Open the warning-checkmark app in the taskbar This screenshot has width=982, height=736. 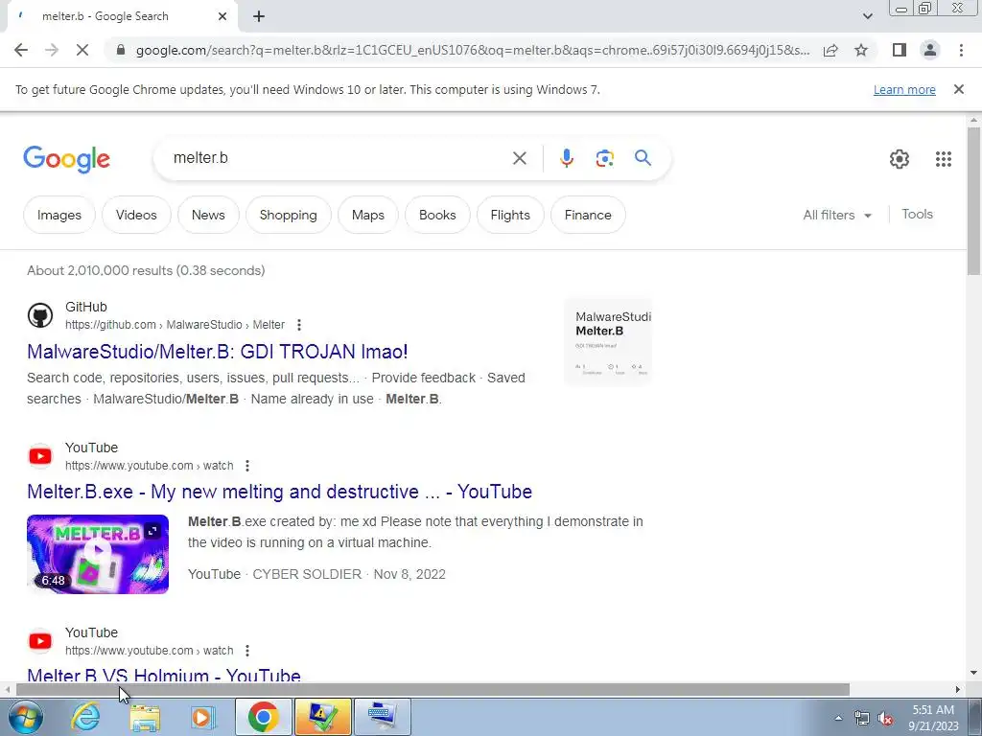322,717
